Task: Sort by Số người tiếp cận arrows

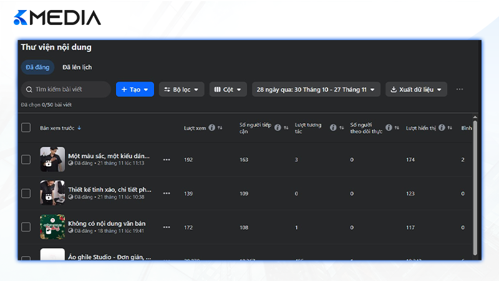Action: click(x=286, y=128)
